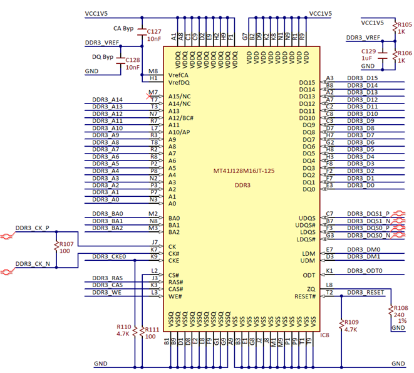Select the R106 1K resistor symbol
The height and width of the screenshot is (373, 414).
click(x=395, y=56)
